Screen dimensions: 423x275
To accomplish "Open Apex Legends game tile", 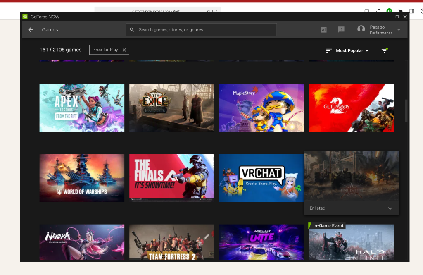I will [x=82, y=108].
